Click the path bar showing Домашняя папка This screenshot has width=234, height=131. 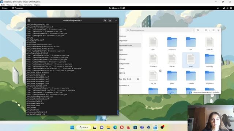tap(159, 30)
